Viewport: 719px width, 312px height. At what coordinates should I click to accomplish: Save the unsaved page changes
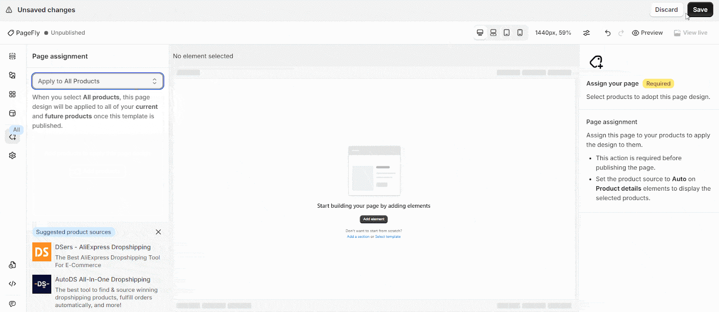coord(700,9)
